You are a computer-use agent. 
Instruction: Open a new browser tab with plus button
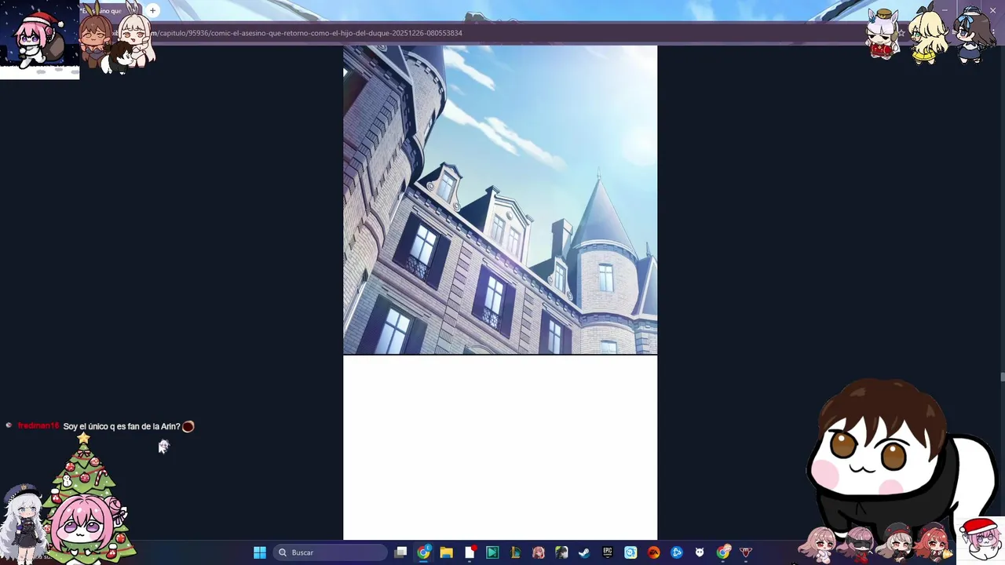[x=152, y=10]
